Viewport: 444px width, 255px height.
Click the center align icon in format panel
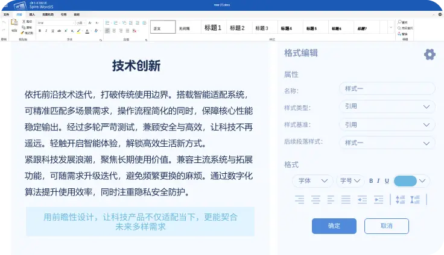coord(316,200)
